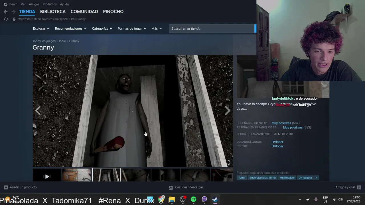Image resolution: width=365 pixels, height=205 pixels.
Task: Open the Todos los juegos breadcrumb
Action: pos(44,41)
